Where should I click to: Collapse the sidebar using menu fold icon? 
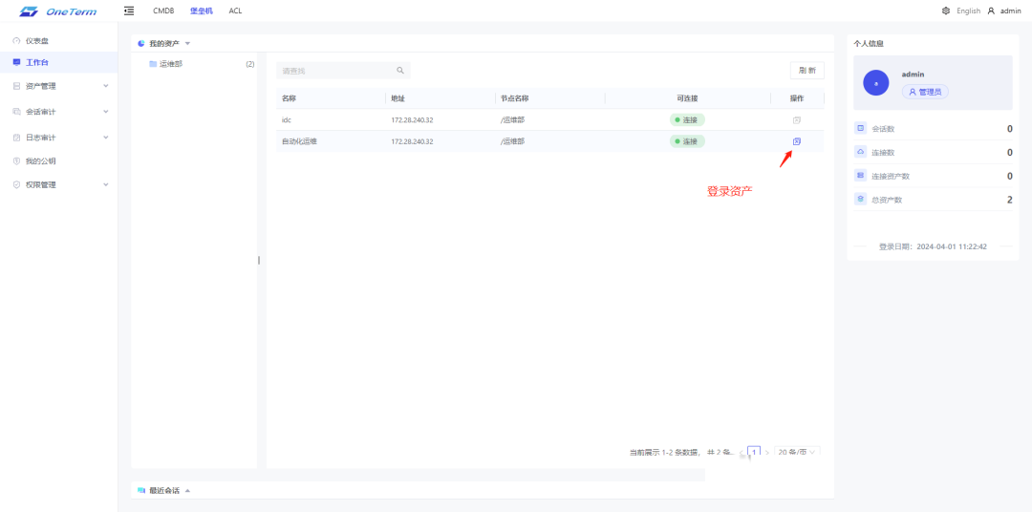pyautogui.click(x=129, y=11)
